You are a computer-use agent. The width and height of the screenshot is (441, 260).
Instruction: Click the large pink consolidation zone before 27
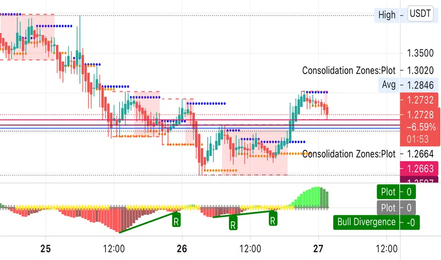[x=255, y=150]
